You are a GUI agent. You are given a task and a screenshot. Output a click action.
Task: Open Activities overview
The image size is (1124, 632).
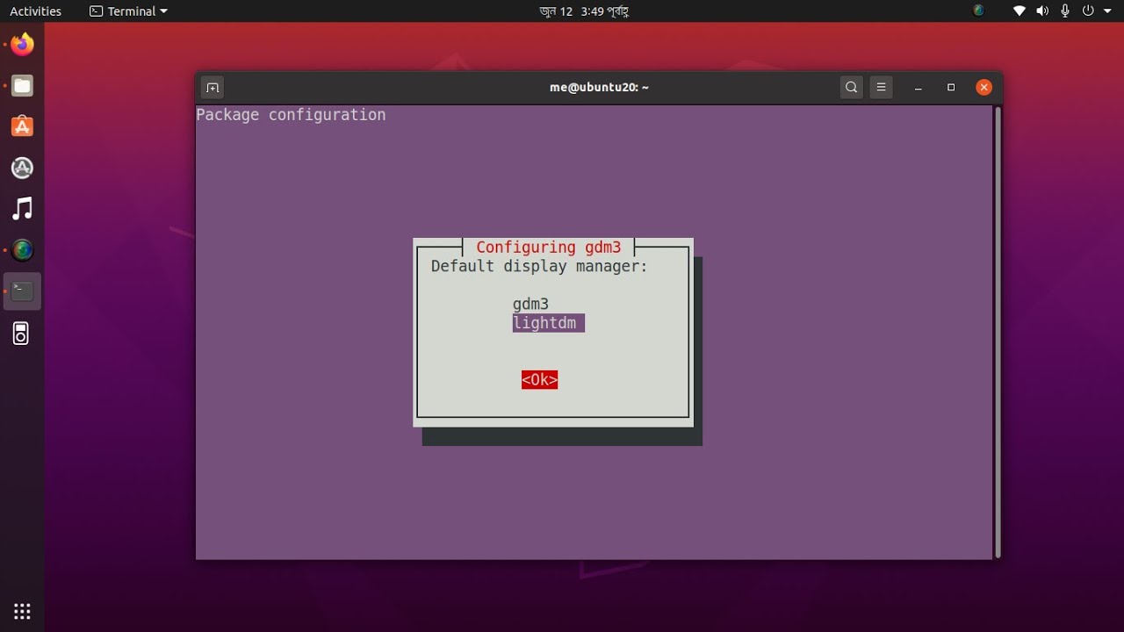point(35,11)
